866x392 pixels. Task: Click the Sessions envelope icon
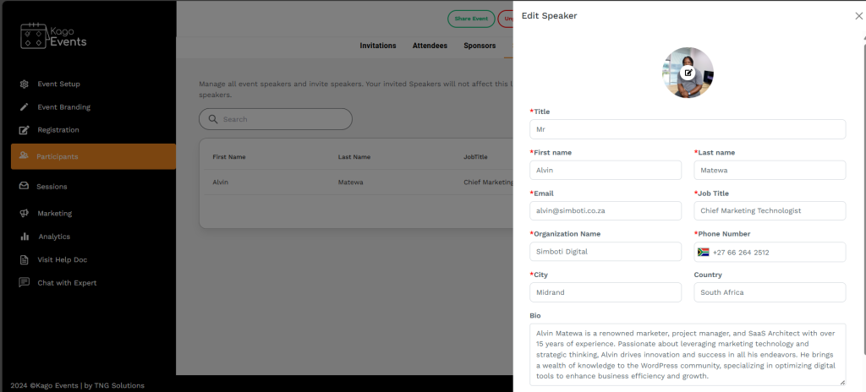(x=25, y=186)
